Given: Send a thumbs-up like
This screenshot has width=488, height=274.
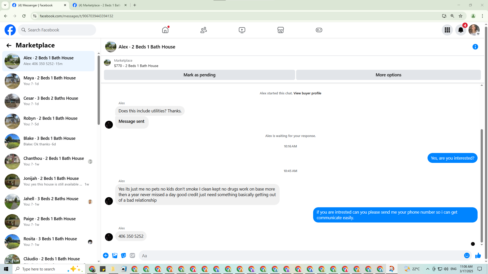Looking at the screenshot, I should pos(478,255).
